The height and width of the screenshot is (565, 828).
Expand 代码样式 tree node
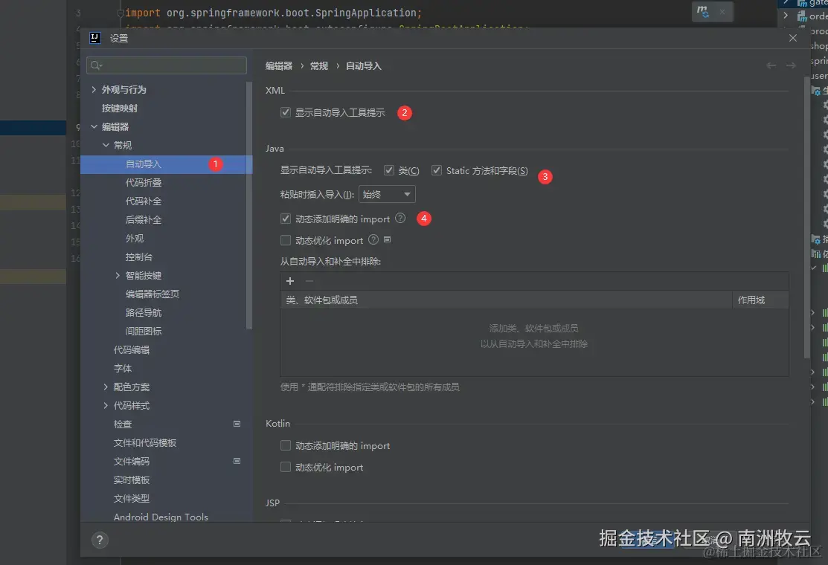coord(106,405)
